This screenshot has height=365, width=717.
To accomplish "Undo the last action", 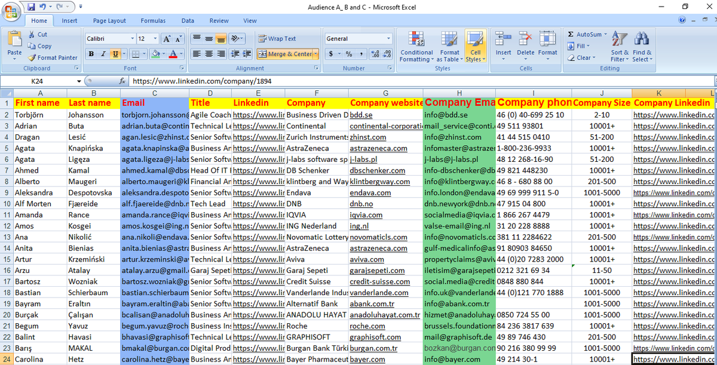I will coord(42,7).
